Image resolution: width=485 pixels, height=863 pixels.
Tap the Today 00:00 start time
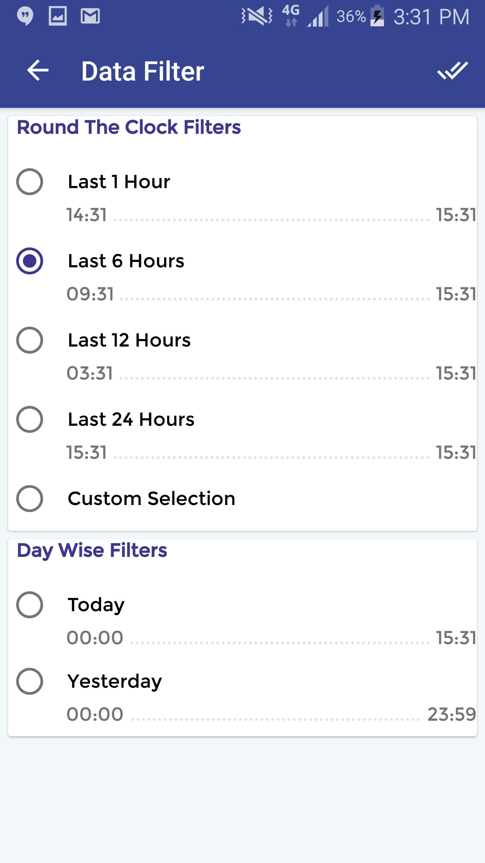tap(95, 638)
